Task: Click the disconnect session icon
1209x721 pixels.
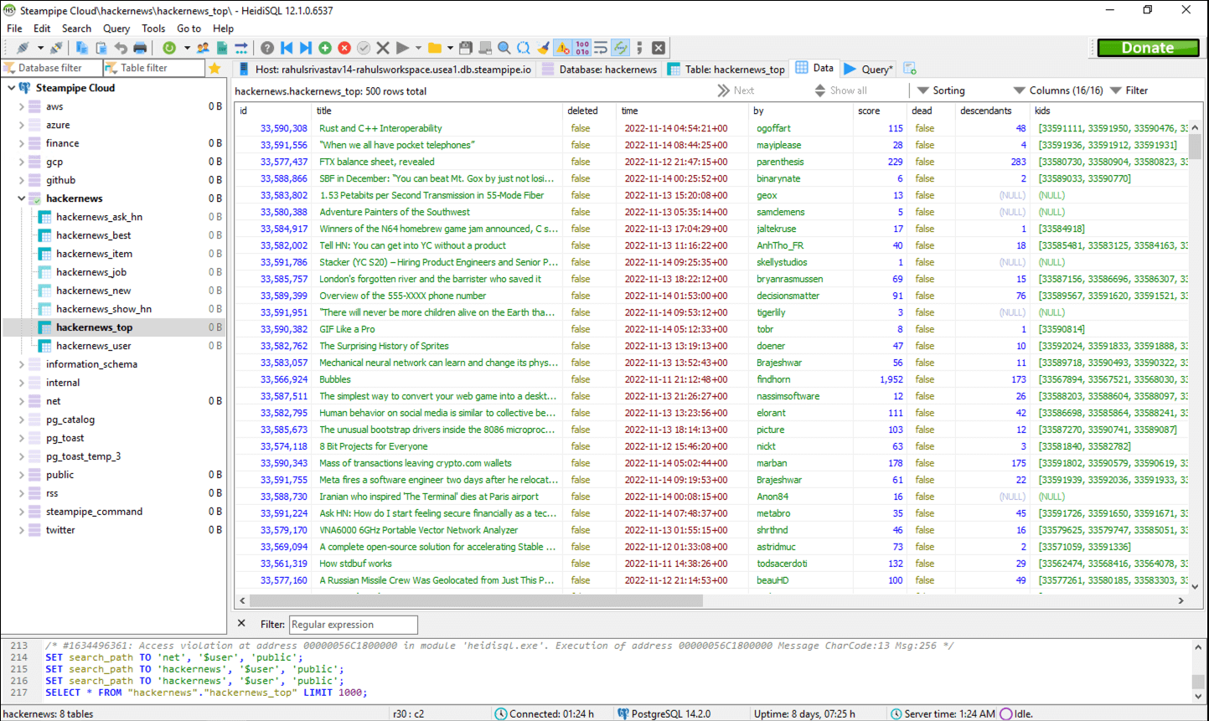Action: 56,48
